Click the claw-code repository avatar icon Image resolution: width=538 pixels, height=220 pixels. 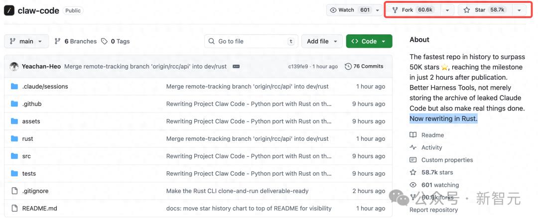(x=9, y=10)
